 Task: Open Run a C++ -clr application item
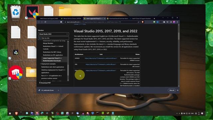(x=51, y=77)
